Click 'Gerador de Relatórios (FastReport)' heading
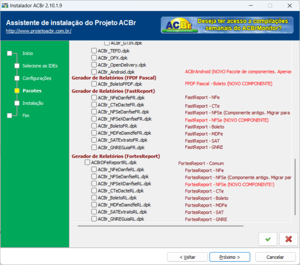Image resolution: width=300 pixels, height=265 pixels. click(113, 91)
